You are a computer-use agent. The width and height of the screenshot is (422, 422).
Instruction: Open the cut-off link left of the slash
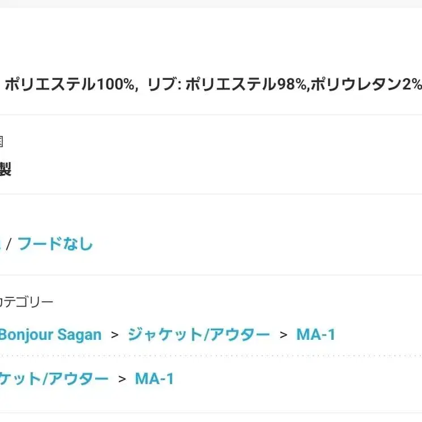[1, 244]
